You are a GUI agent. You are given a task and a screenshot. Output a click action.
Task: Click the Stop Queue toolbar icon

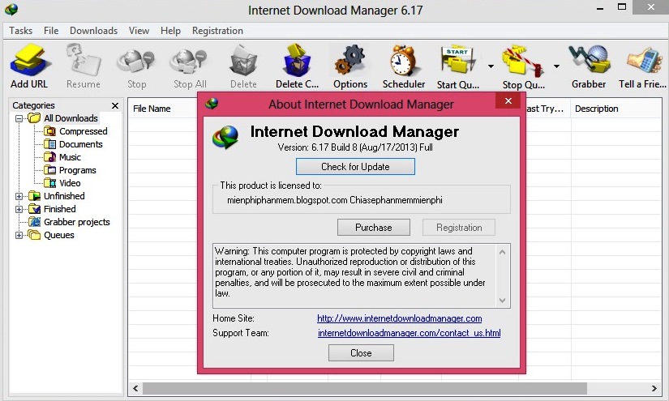(x=523, y=60)
